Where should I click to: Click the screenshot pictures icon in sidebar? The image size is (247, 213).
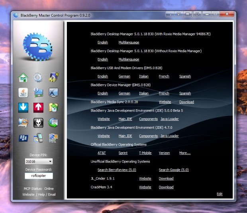[53, 138]
